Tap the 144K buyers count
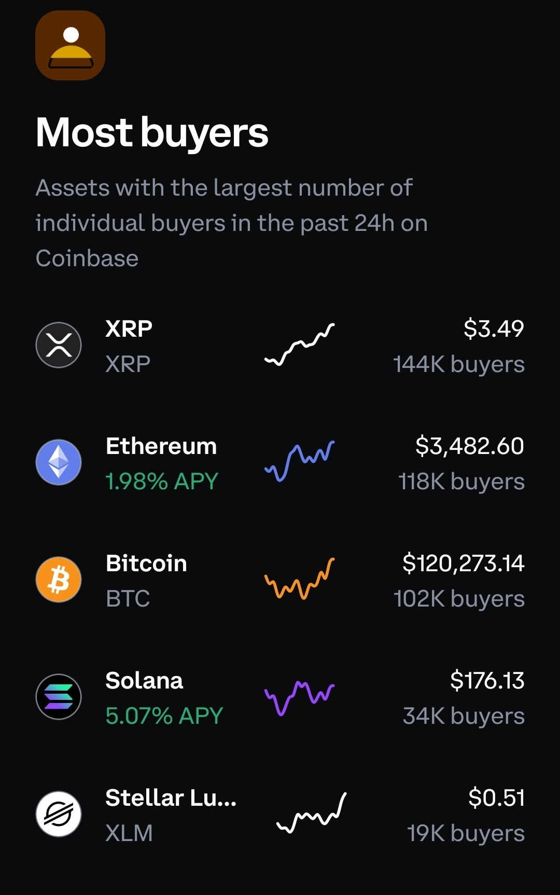 tap(459, 364)
